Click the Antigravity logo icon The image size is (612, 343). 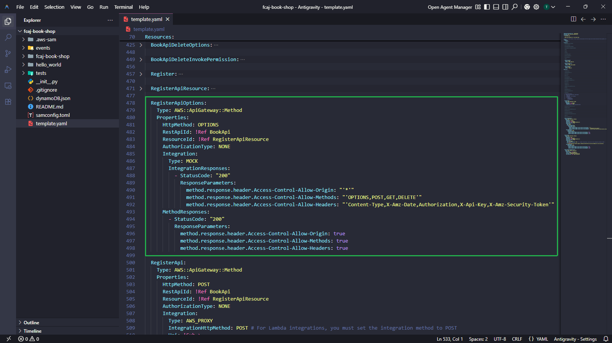point(7,7)
